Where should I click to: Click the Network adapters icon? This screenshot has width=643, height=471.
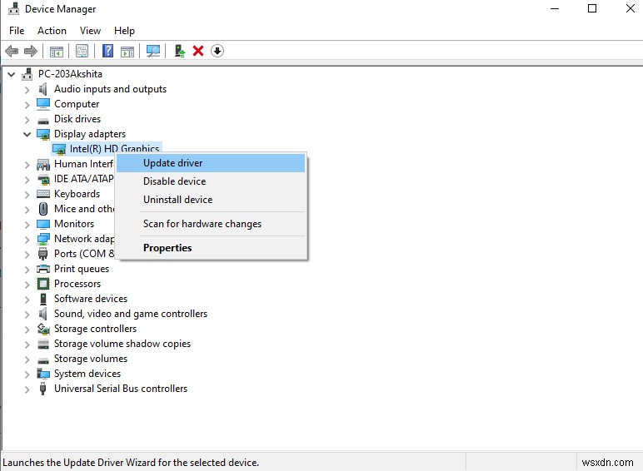pyautogui.click(x=43, y=239)
